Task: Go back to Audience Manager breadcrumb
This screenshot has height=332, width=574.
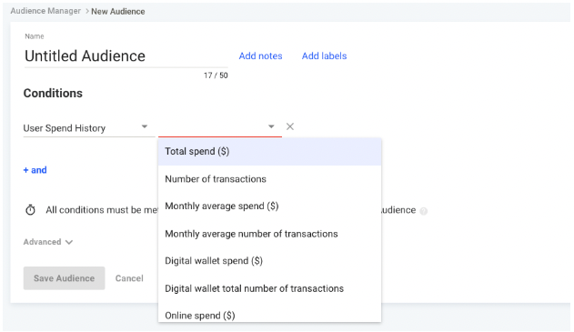Action: [45, 11]
